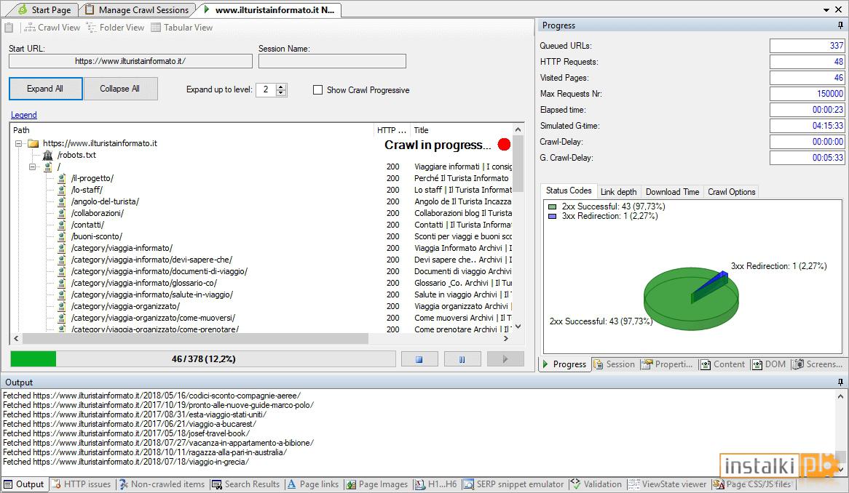This screenshot has height=493, width=849.
Task: Click the Session Name field
Action: pyautogui.click(x=332, y=61)
